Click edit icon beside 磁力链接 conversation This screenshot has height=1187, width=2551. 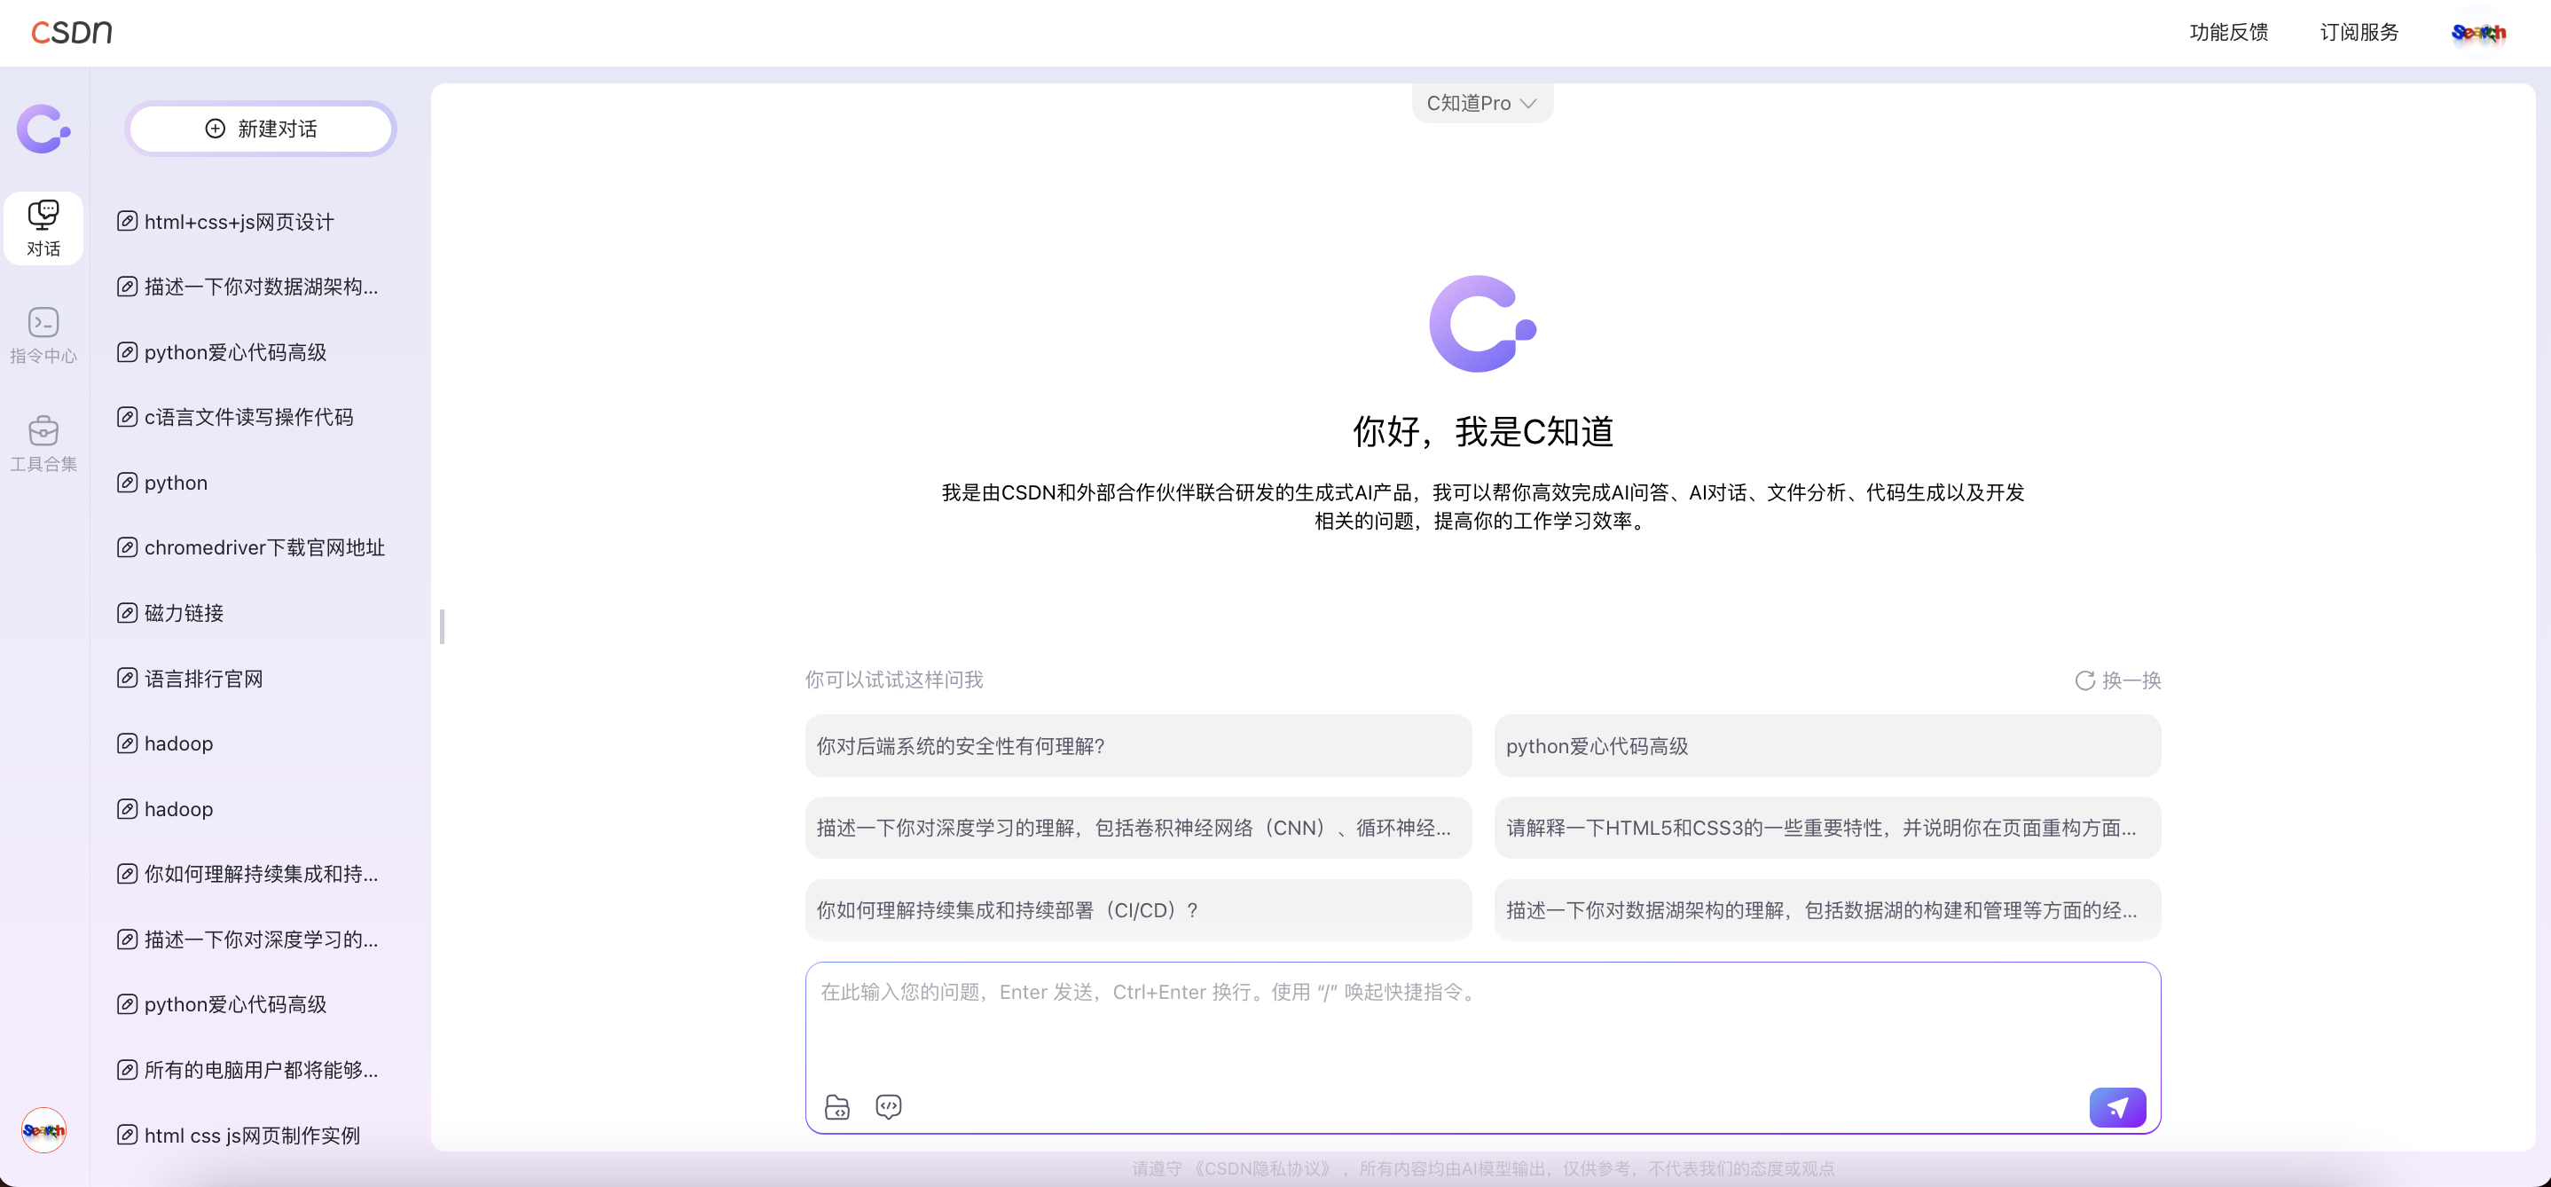[x=127, y=613]
